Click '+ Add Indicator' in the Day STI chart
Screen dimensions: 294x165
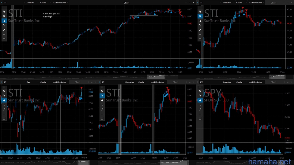[59, 82]
